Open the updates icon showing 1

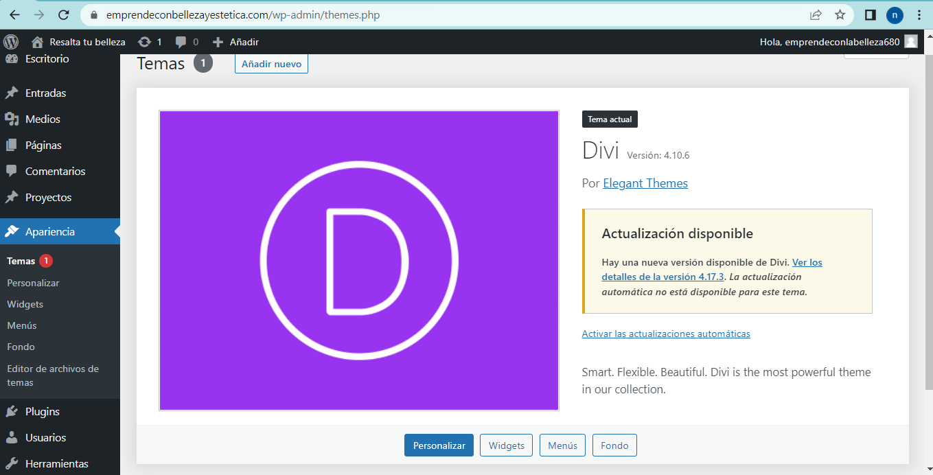[x=150, y=42]
